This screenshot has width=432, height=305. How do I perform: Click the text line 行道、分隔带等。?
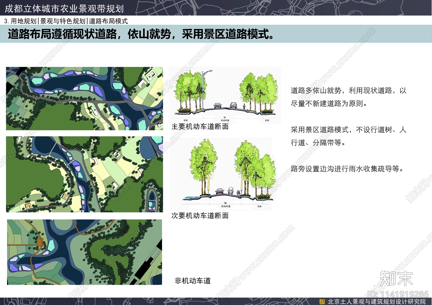pyautogui.click(x=318, y=143)
